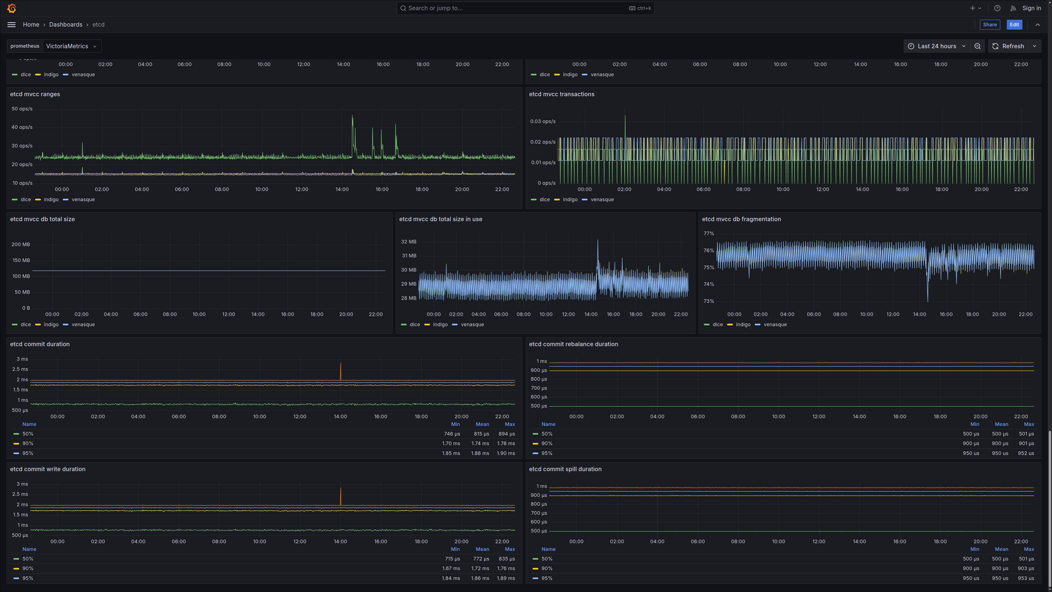Click the Search or jump to field
The width and height of the screenshot is (1052, 592).
(x=525, y=8)
